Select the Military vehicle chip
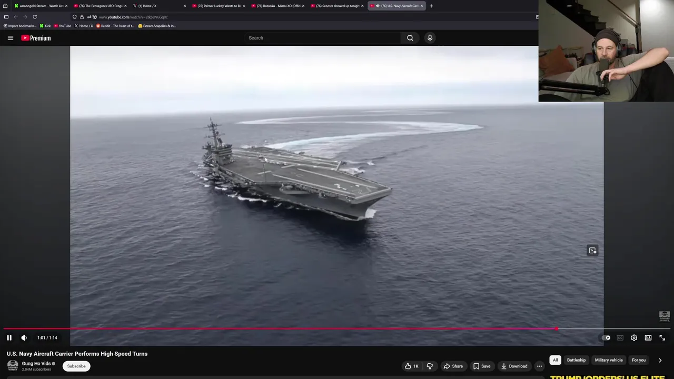 [x=609, y=360]
